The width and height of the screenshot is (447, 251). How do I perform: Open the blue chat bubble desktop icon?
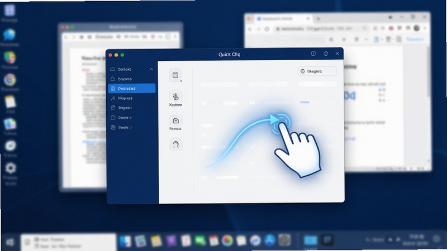click(9, 35)
